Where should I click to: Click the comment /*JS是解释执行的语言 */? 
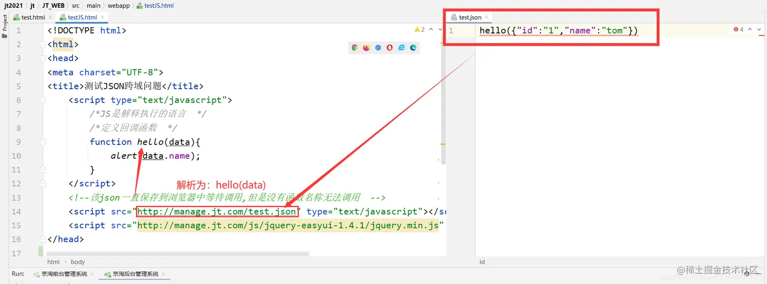click(x=148, y=114)
